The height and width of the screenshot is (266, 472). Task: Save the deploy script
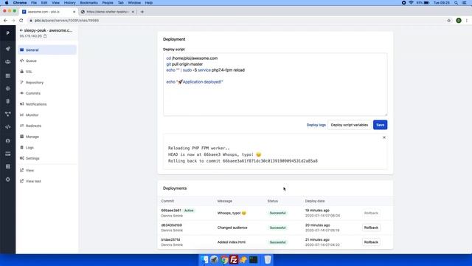381,125
